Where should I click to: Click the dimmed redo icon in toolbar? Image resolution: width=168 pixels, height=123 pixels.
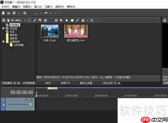55,13
